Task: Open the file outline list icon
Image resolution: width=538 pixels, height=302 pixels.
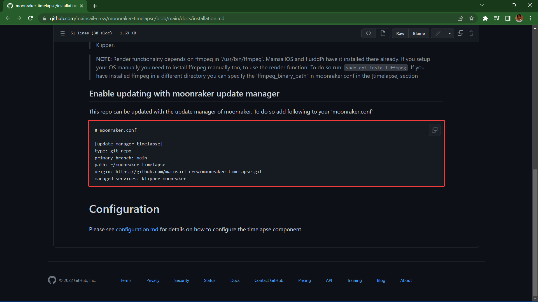Action: pos(62,33)
